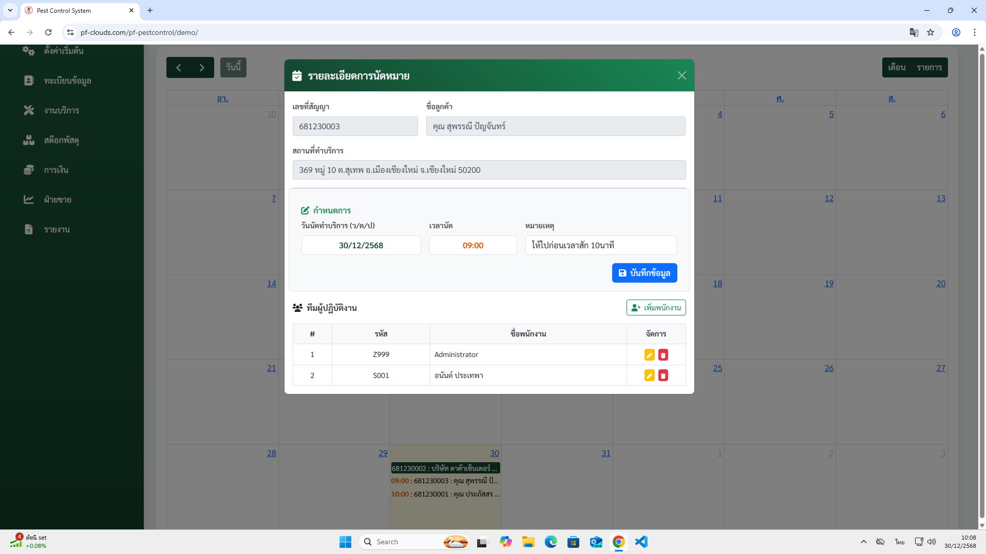Go to next month with right chevron

click(202, 68)
